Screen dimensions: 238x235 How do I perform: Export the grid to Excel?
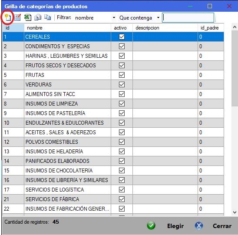(x=28, y=17)
